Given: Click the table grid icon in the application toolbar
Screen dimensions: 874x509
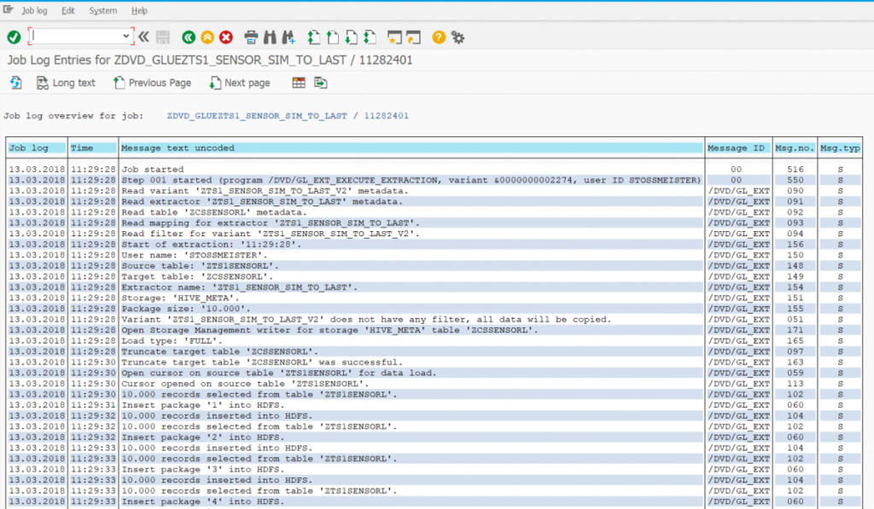Looking at the screenshot, I should [x=299, y=83].
